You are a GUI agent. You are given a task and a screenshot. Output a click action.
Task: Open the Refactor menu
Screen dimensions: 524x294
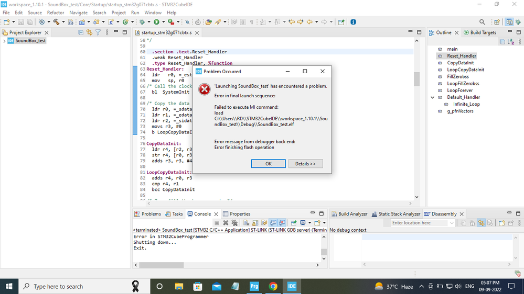[56, 13]
